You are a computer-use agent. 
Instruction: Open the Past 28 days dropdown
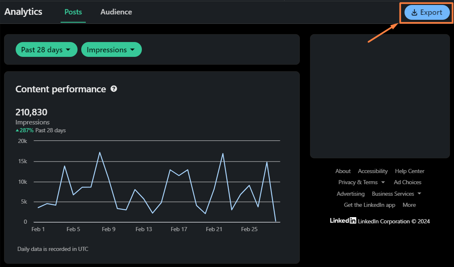[x=46, y=49]
